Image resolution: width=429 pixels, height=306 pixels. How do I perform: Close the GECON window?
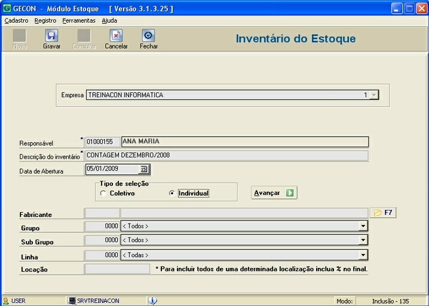pos(422,8)
